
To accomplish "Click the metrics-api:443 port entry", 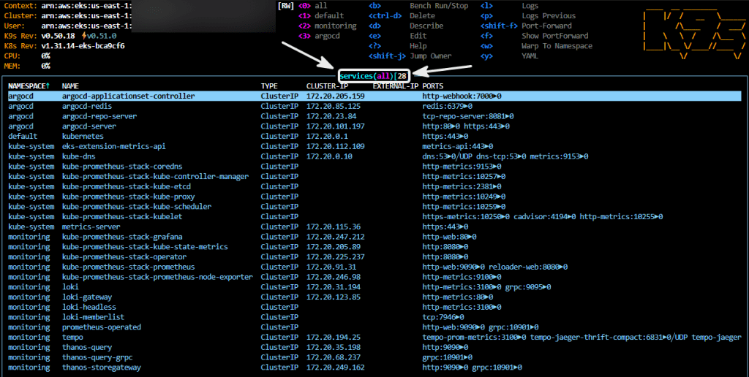I will 458,146.
